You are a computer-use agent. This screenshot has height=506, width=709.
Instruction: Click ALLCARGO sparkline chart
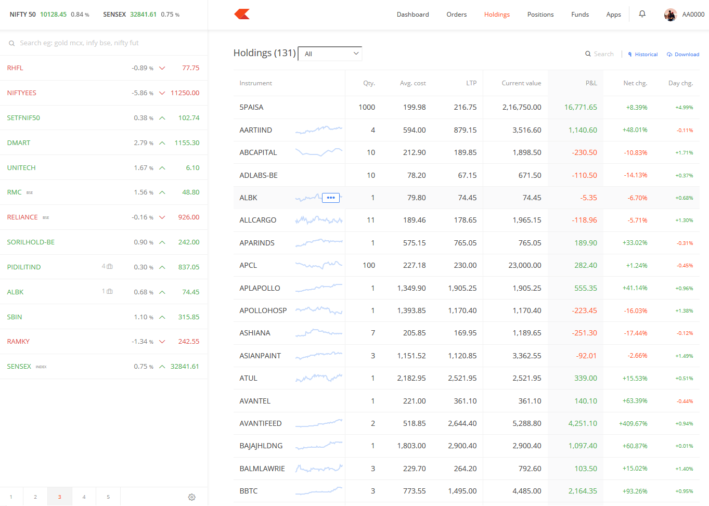pyautogui.click(x=319, y=220)
